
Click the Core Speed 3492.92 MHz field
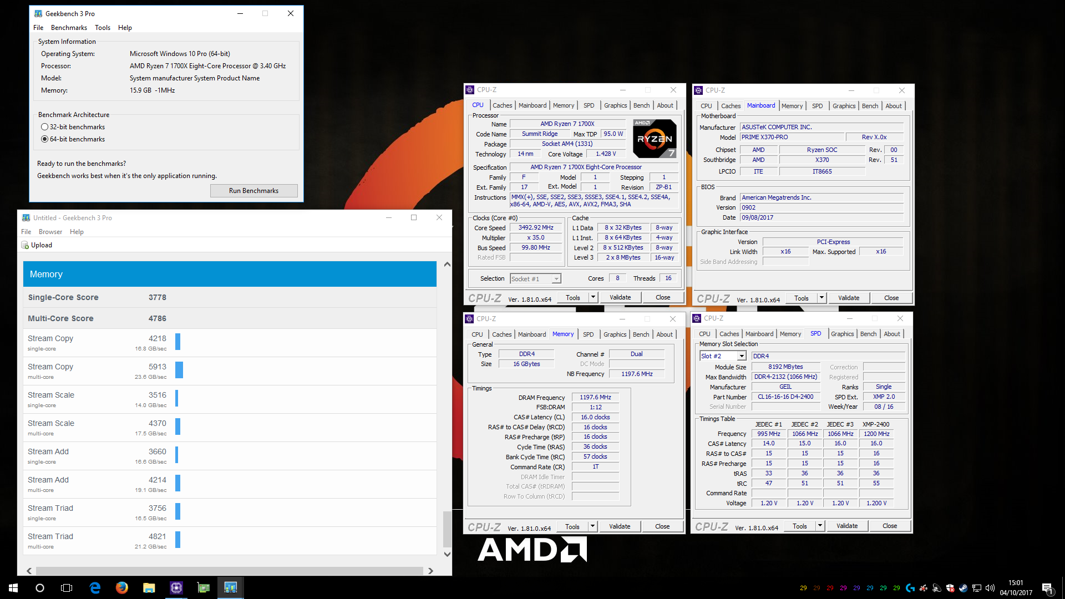[x=536, y=228]
